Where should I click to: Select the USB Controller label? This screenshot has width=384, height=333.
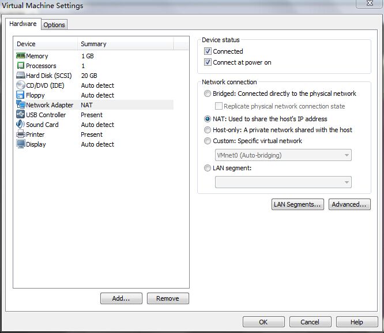46,115
